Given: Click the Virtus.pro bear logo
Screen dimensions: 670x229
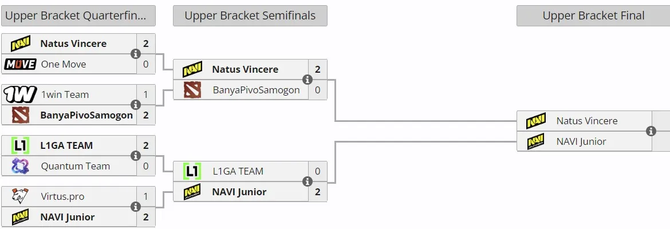Looking at the screenshot, I should pyautogui.click(x=20, y=196).
